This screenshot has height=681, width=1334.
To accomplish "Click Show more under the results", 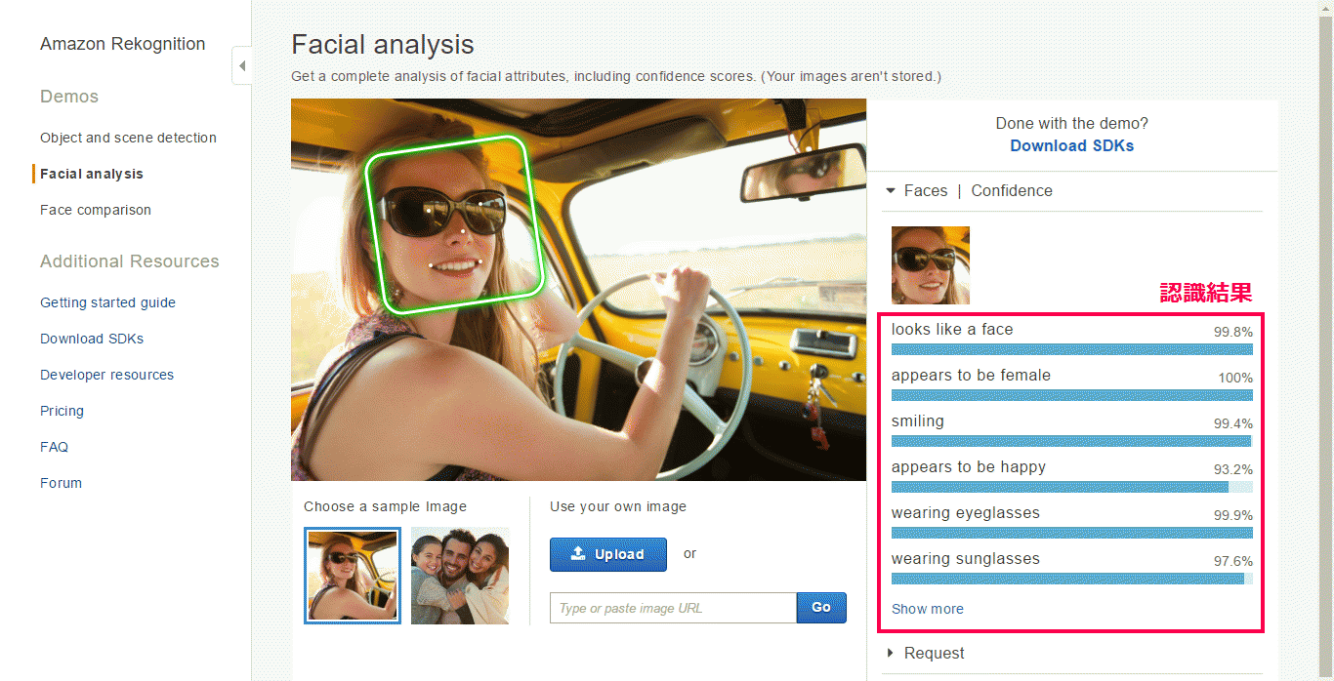I will pos(927,609).
